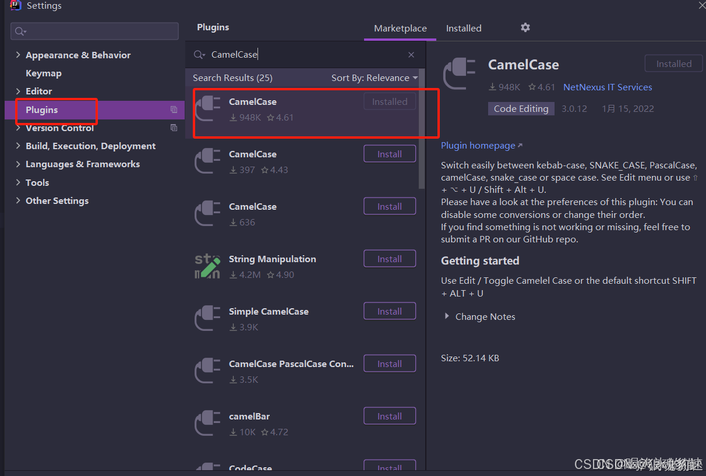Switch to the Marketplace tab

pyautogui.click(x=400, y=28)
